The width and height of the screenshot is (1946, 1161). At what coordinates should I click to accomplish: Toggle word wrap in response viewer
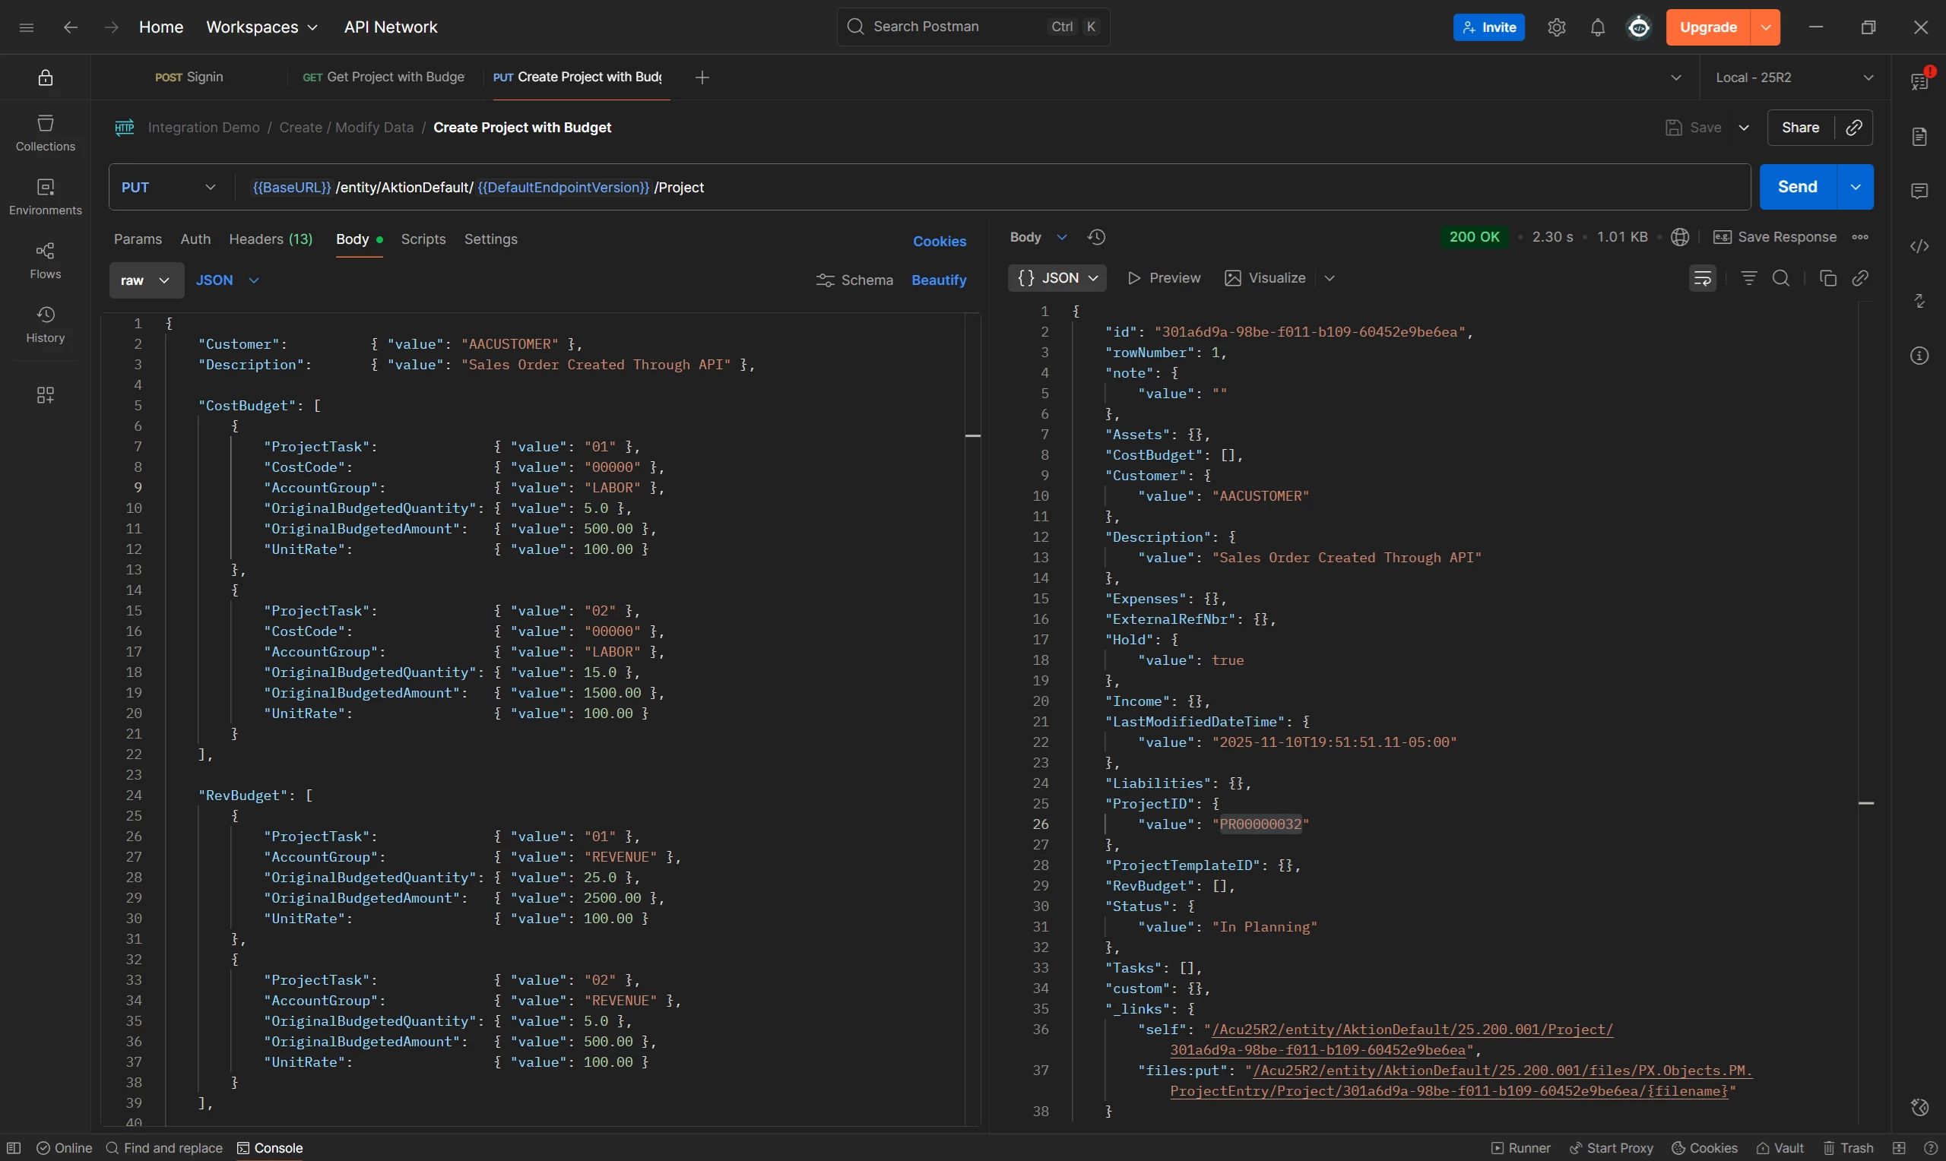[1703, 279]
